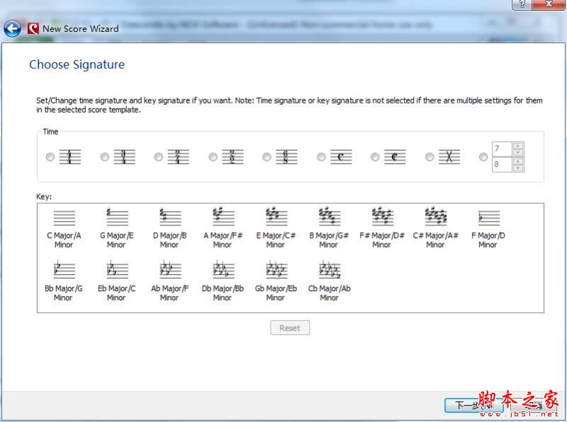Decrease the custom numerator 7 value
The width and height of the screenshot is (567, 422).
518,152
